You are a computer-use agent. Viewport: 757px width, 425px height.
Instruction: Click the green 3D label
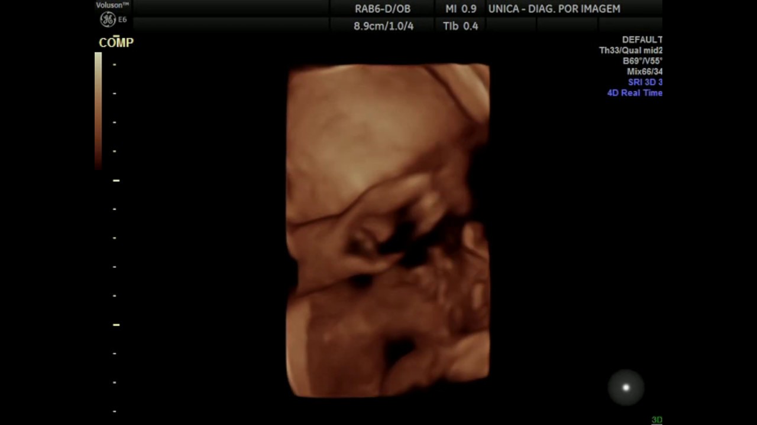click(657, 420)
